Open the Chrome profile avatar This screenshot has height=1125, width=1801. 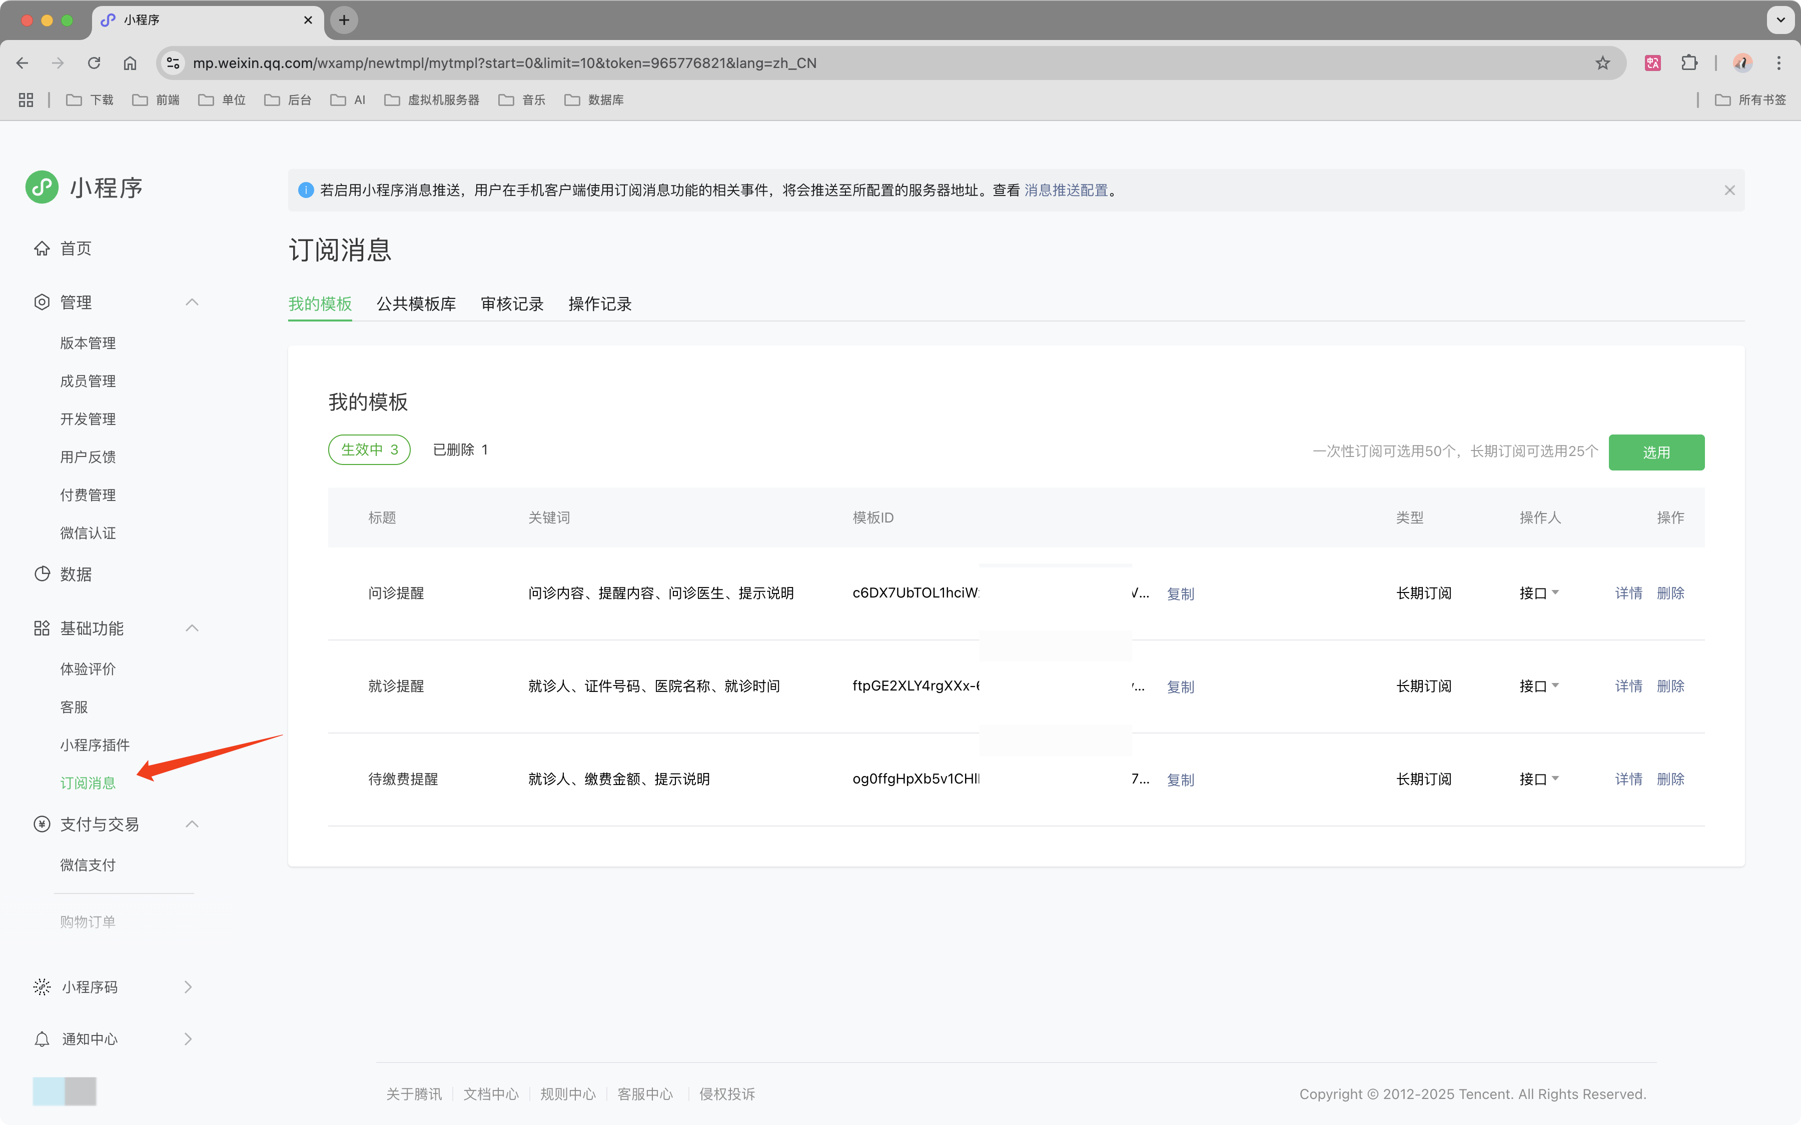point(1742,63)
